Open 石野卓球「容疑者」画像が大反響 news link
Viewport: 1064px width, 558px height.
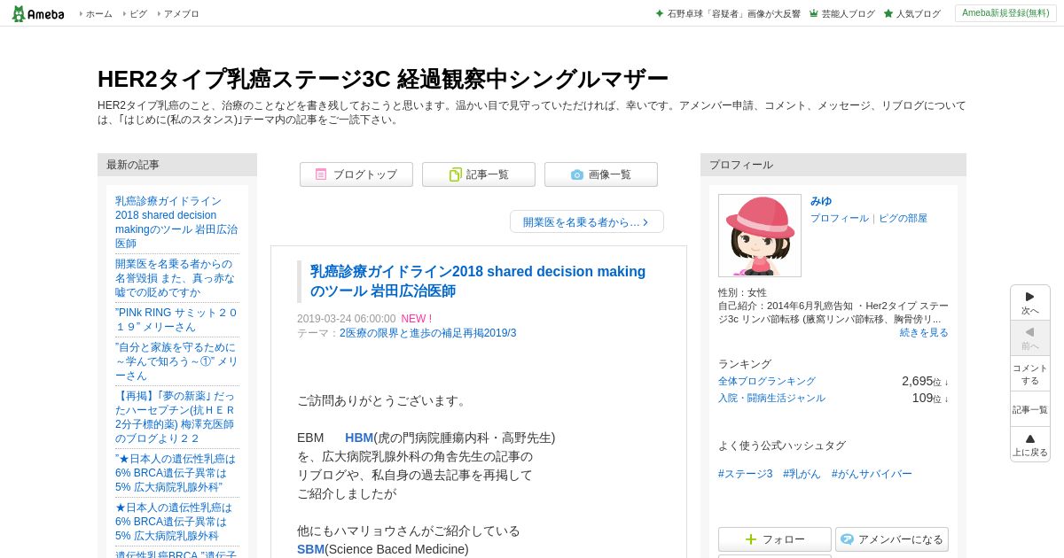(x=733, y=14)
